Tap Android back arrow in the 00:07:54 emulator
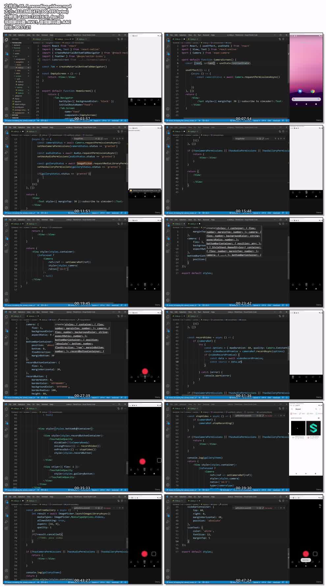 coord(297,104)
